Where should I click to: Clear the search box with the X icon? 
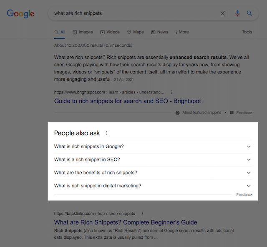[x=223, y=13]
